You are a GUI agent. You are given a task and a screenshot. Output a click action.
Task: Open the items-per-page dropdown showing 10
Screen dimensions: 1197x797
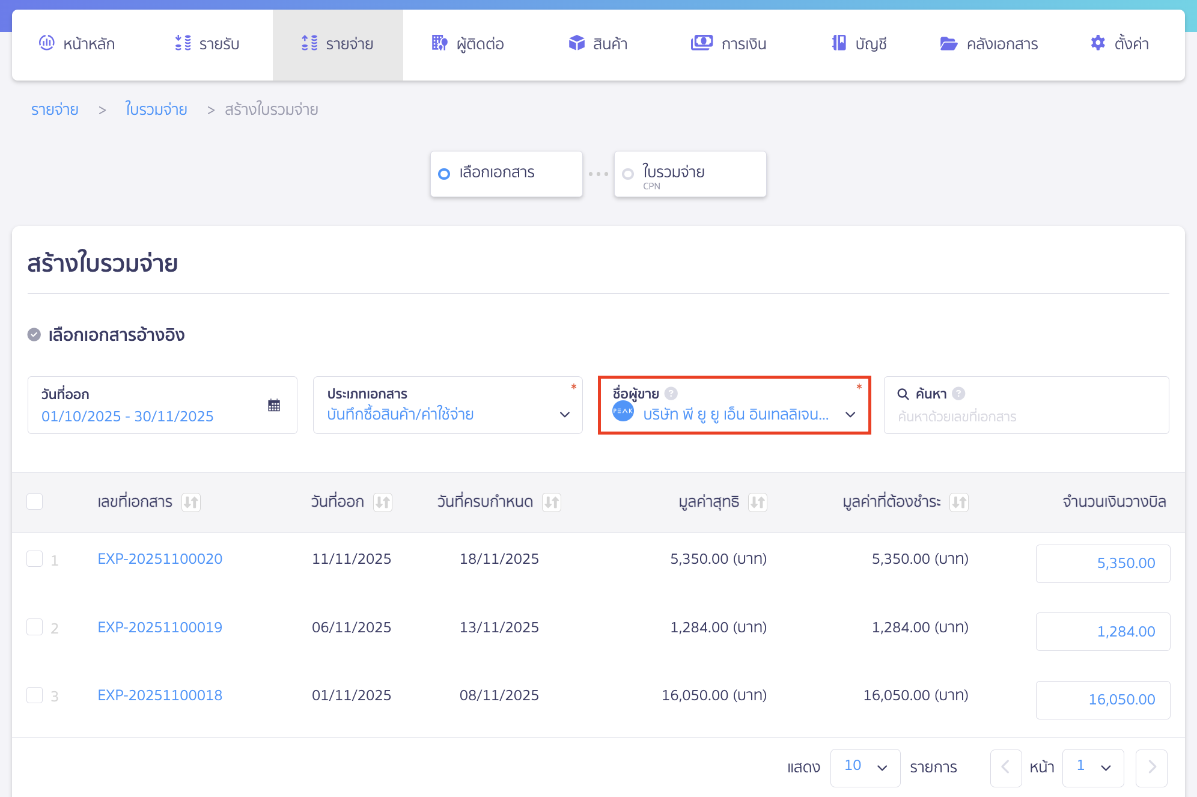coord(865,767)
